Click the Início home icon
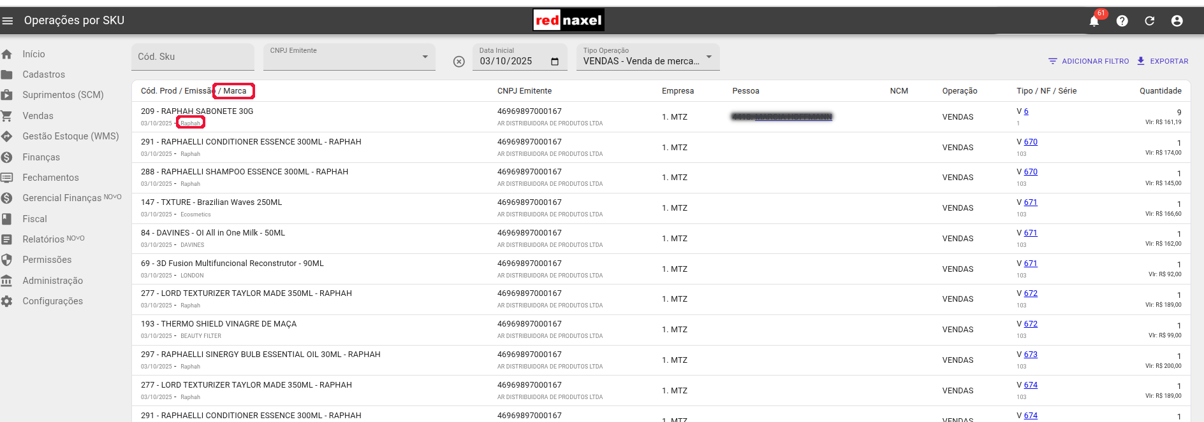 tap(7, 54)
